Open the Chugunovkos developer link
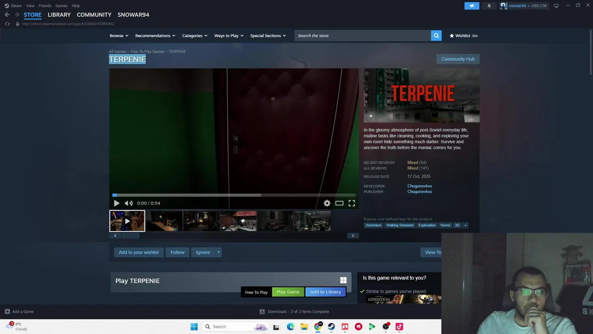 (x=420, y=186)
